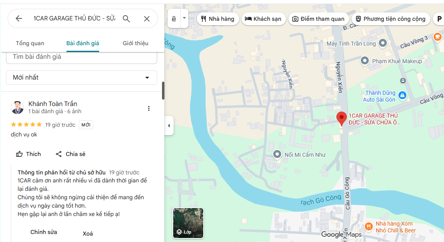Click the Thông tin phản hồi từ chủ sở hữu heading
This screenshot has height=242, width=444.
(x=62, y=172)
